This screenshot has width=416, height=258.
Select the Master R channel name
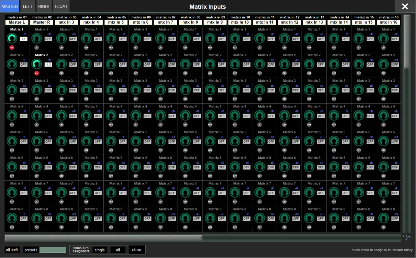[x=42, y=22]
